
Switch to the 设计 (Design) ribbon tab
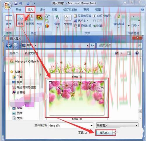tap(42, 10)
